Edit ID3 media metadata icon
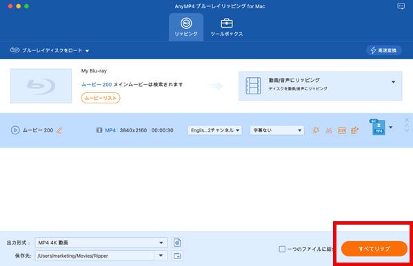This screenshot has height=266, width=413. pos(341,130)
